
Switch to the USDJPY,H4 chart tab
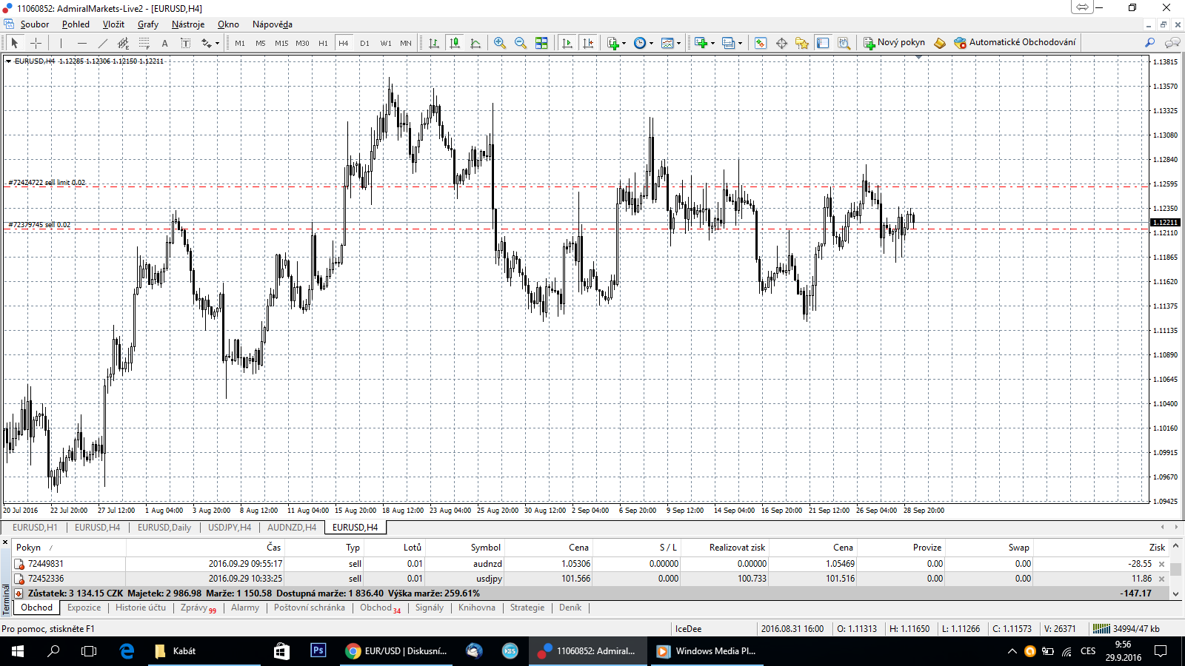tap(229, 528)
